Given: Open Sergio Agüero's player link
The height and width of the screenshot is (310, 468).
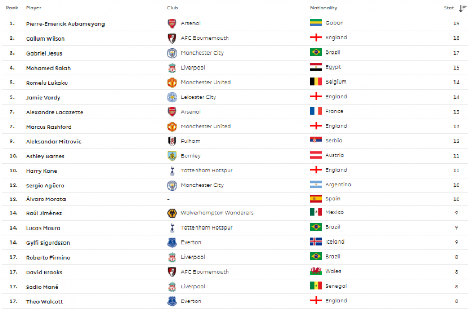Looking at the screenshot, I should coord(45,186).
